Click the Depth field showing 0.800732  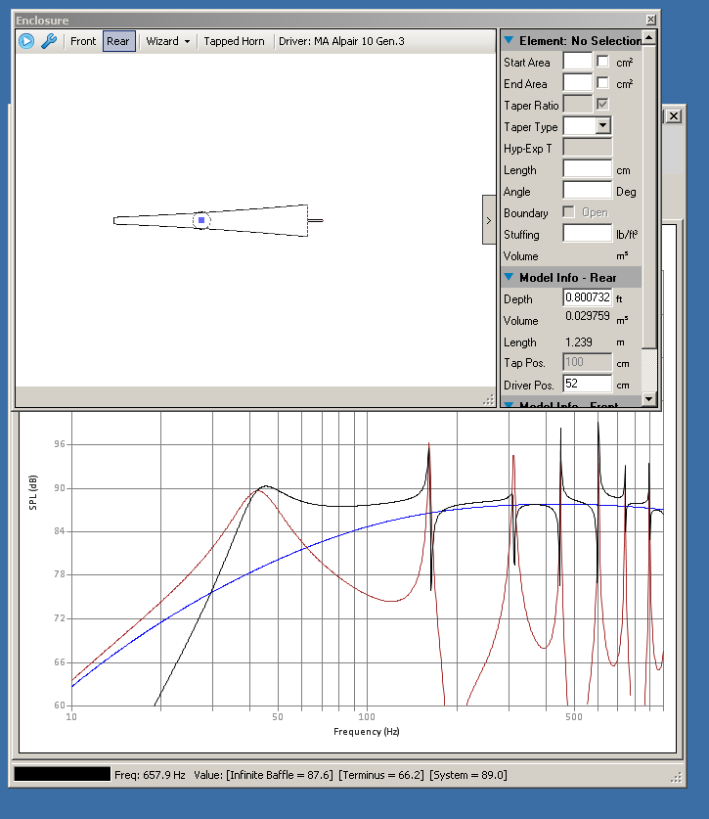click(x=588, y=297)
